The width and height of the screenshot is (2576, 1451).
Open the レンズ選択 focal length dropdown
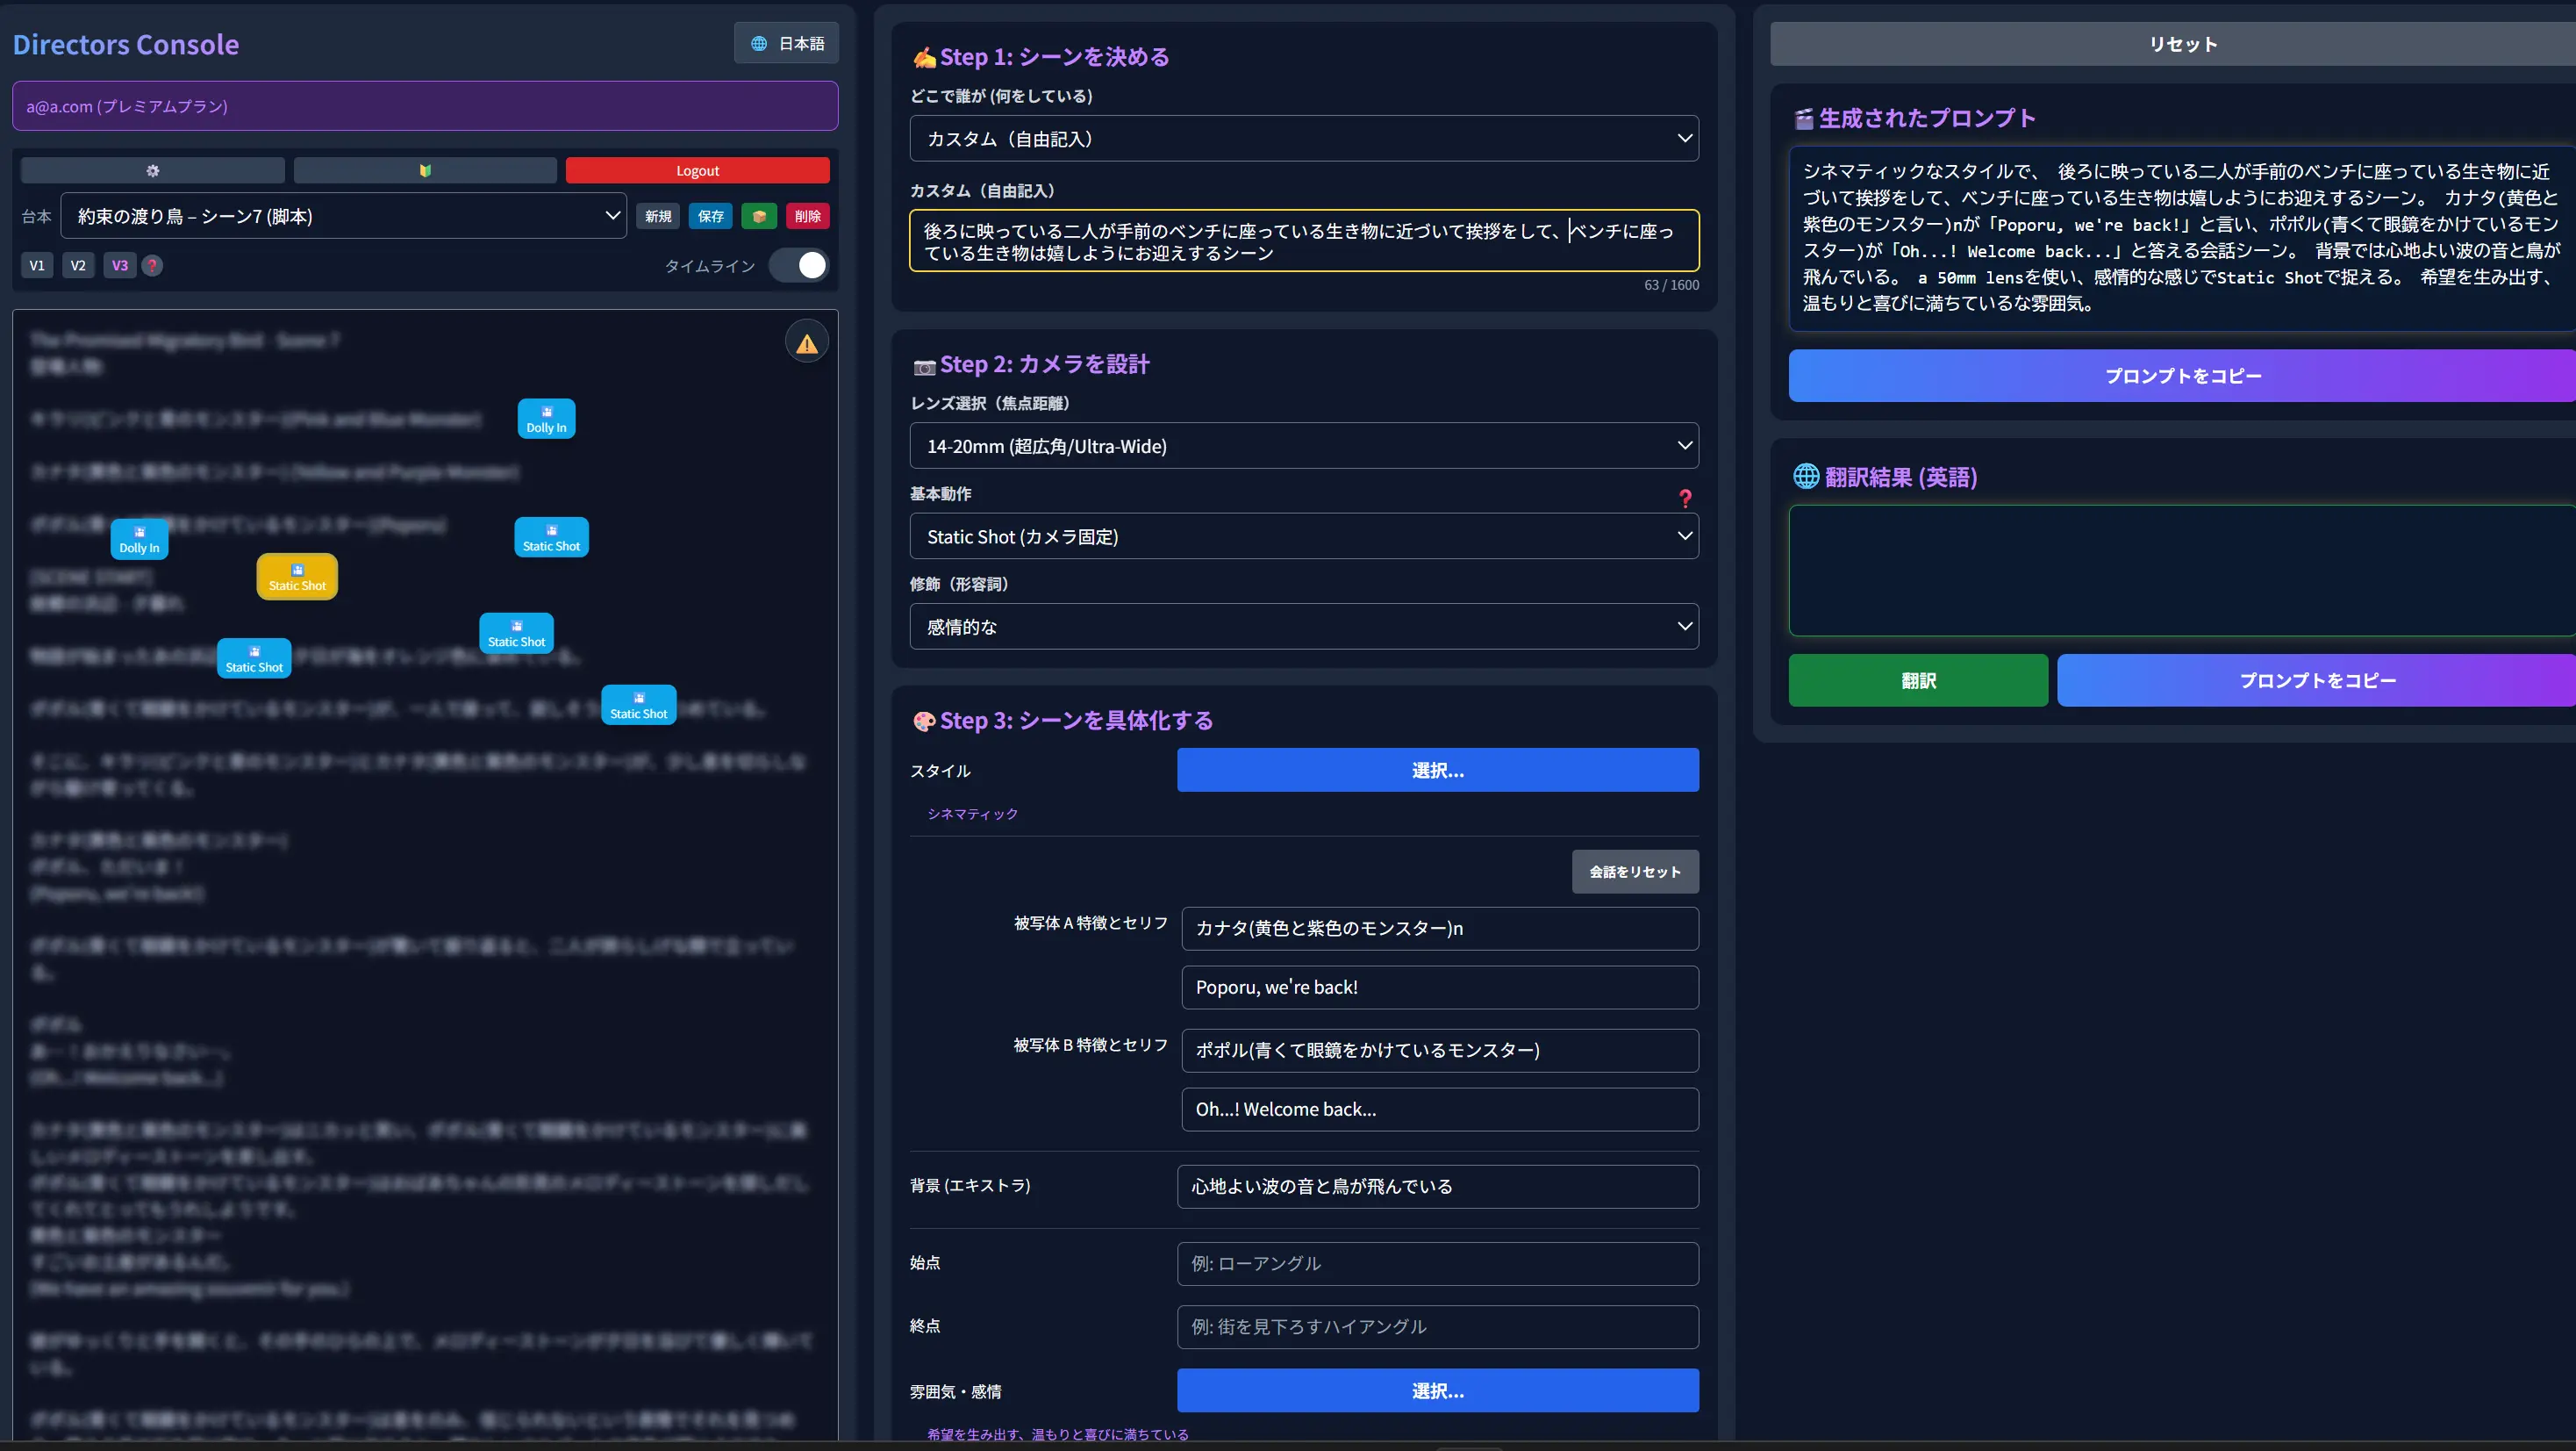pos(1303,446)
